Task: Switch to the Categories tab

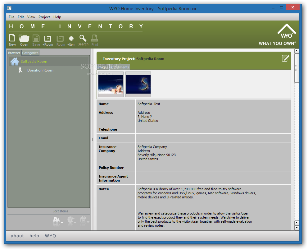Action: tap(30, 53)
